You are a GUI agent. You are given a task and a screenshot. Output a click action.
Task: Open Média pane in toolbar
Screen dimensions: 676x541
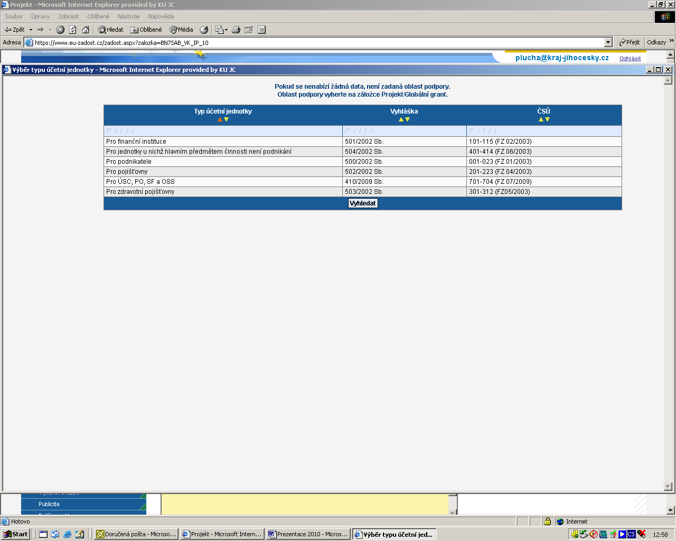(181, 30)
